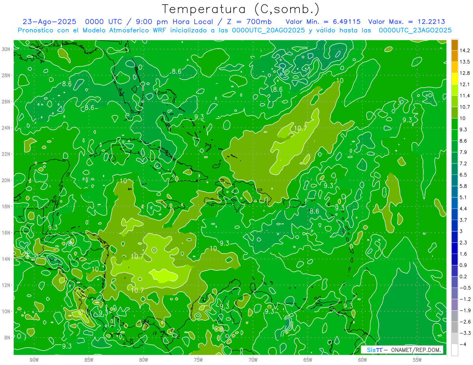Click the 14.2 value on the colorbar legend
The height and width of the screenshot is (365, 473).
[465, 50]
